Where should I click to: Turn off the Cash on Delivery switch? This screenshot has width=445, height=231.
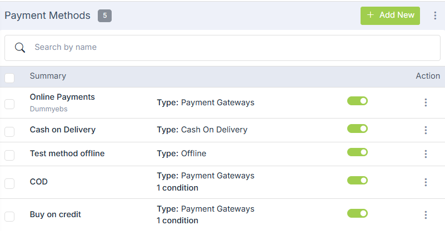click(x=357, y=129)
